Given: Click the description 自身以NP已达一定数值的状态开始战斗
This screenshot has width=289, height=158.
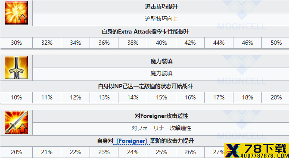Looking at the screenshot, I should point(146,86).
